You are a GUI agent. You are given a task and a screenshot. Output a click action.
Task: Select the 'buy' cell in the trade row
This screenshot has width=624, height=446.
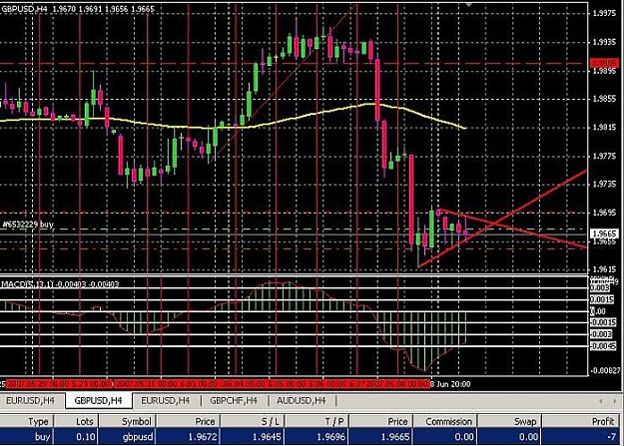(27, 437)
